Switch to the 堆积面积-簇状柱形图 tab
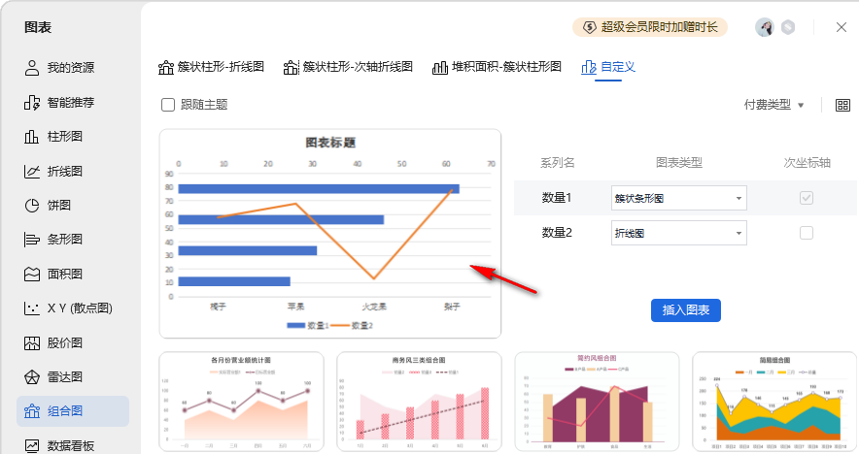 tap(498, 67)
